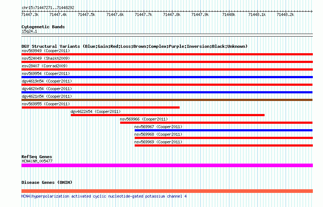
Task: Select the dgv4621n54 (Cooper2011) label
Action: point(47,96)
